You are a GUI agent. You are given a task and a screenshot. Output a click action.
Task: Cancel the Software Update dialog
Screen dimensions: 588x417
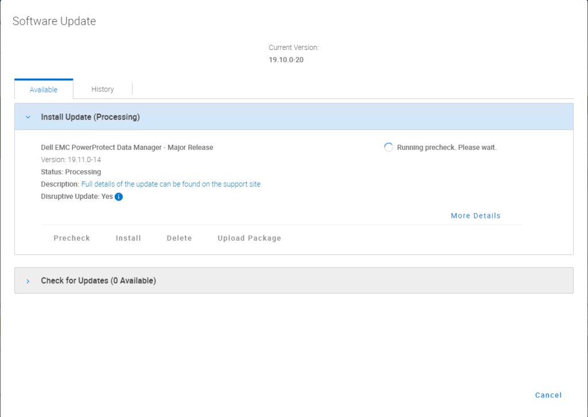[x=548, y=395]
